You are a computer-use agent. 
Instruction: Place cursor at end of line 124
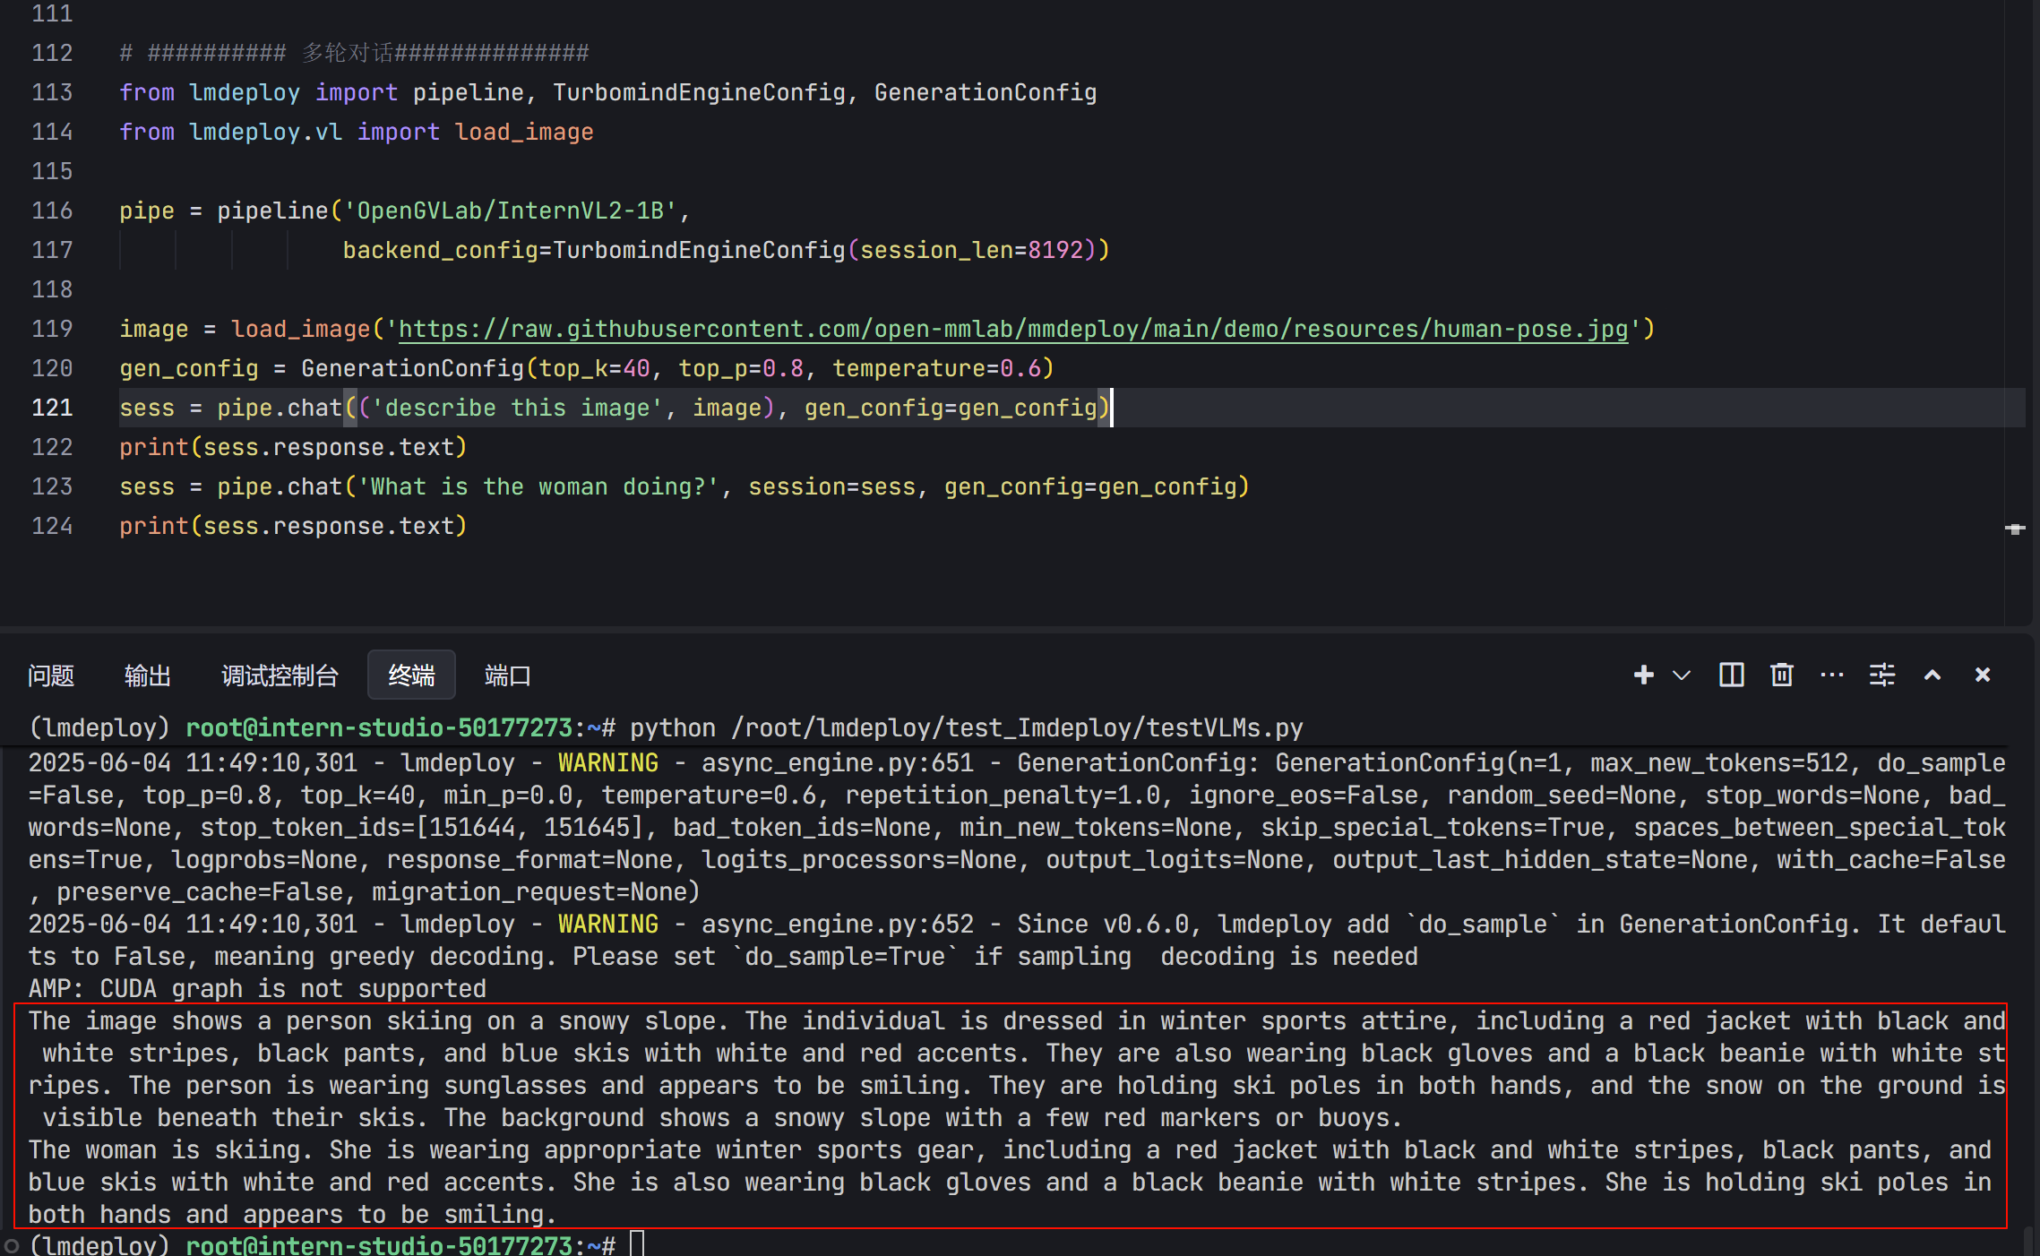click(468, 526)
